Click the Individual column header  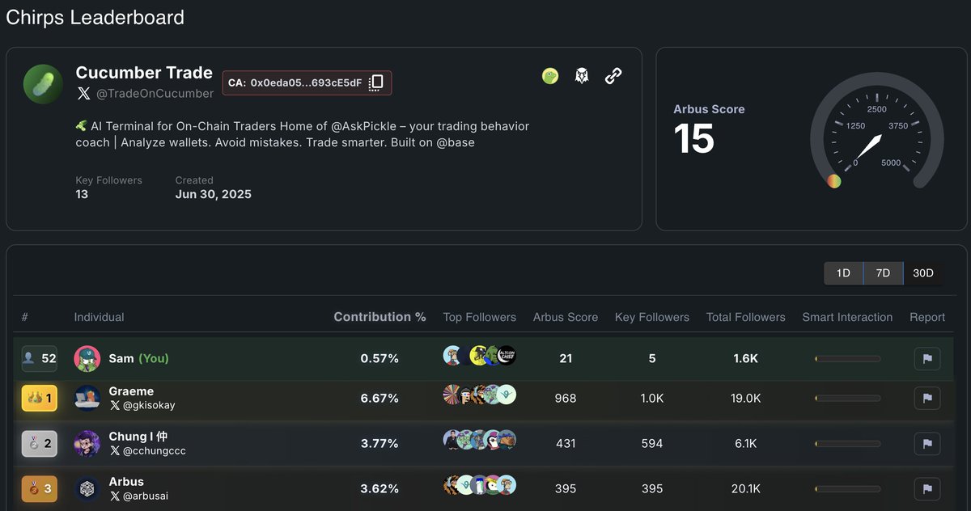coord(100,317)
